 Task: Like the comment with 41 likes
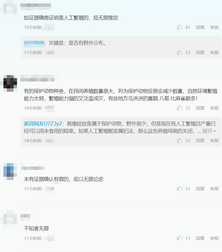[180, 27]
